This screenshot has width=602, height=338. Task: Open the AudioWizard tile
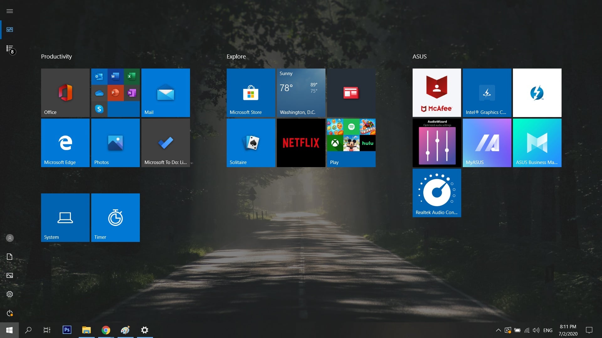pos(437,143)
